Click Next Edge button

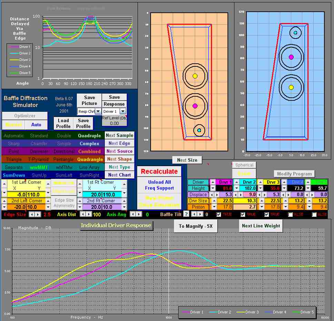click(x=120, y=143)
